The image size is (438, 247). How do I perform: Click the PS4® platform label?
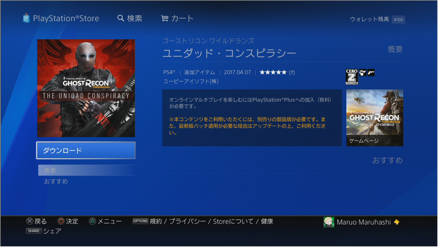169,73
